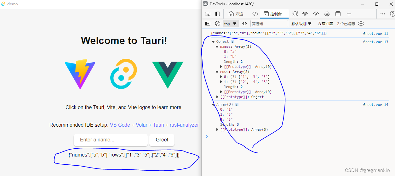The height and width of the screenshot is (176, 395).
Task: Click the Vue logo
Action: pos(168,75)
